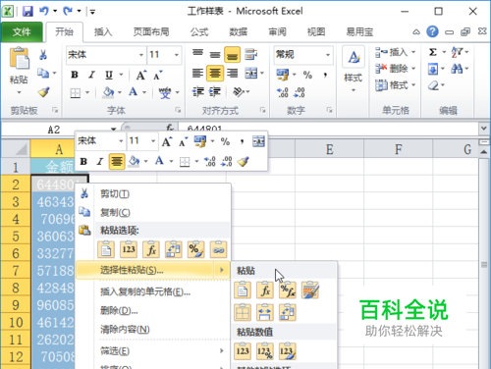The height and width of the screenshot is (369, 491).
Task: Click ribbon Font Color A button
Action: pos(133,92)
